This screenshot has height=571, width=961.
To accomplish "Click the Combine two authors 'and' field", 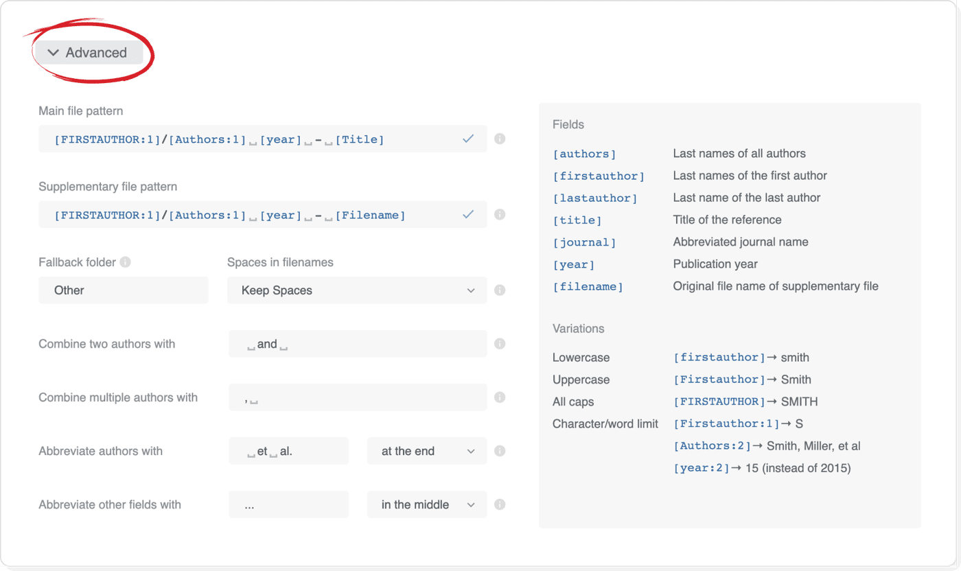I will (357, 344).
